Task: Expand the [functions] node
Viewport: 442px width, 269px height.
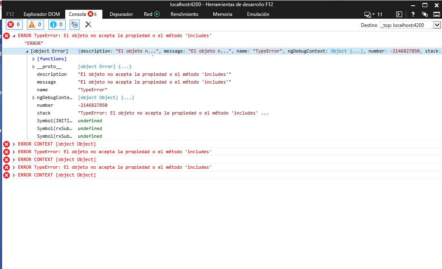Action: point(33,59)
